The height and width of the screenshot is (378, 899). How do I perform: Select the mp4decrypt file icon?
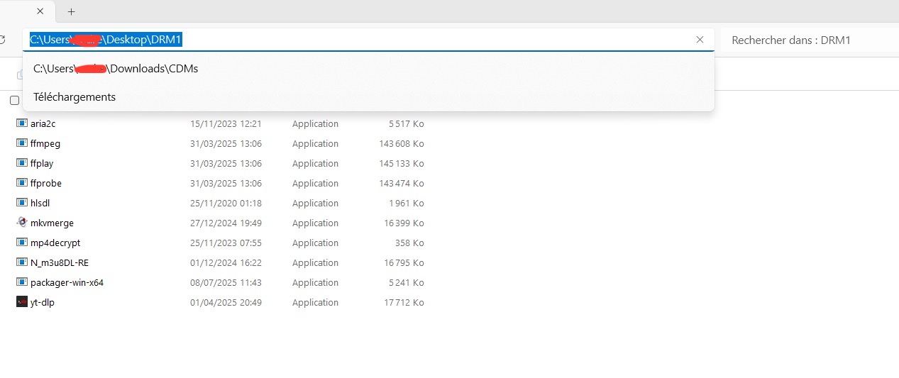(x=21, y=243)
